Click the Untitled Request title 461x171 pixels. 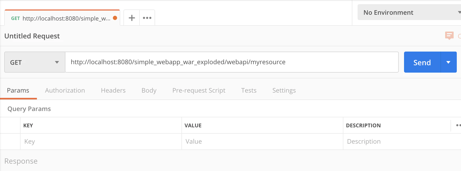pos(32,36)
